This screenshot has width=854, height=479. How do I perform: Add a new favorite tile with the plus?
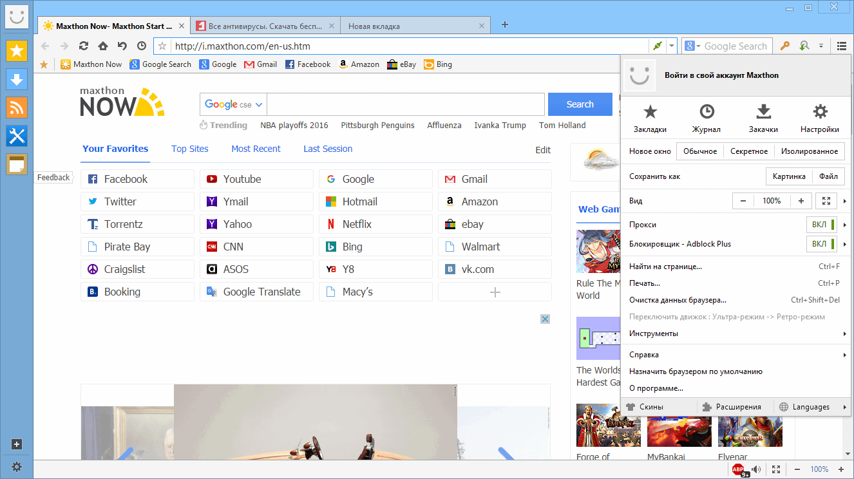[x=495, y=292]
